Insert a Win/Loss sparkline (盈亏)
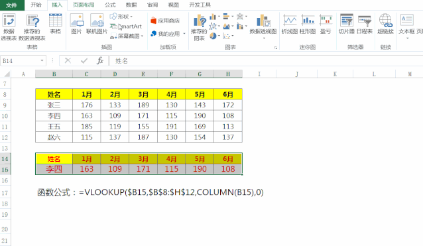The height and width of the screenshot is (246, 423). click(x=326, y=25)
